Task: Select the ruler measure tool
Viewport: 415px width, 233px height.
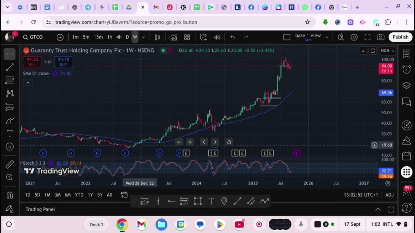Action: pos(10,164)
